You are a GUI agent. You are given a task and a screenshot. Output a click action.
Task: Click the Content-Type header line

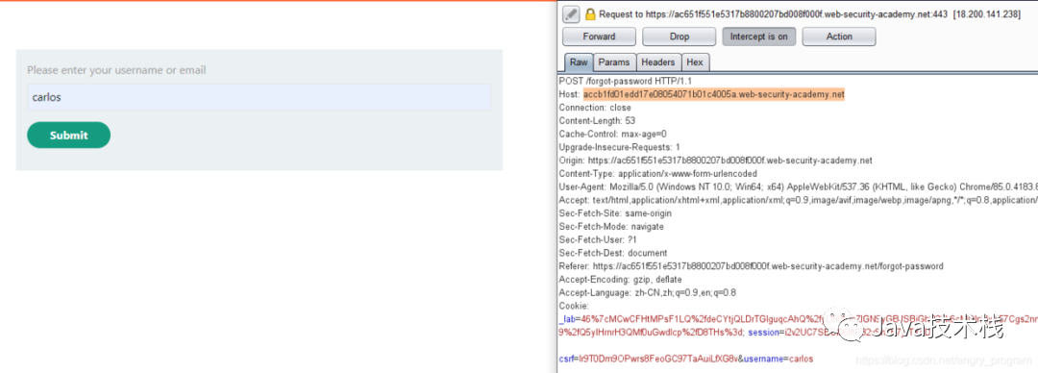point(658,174)
